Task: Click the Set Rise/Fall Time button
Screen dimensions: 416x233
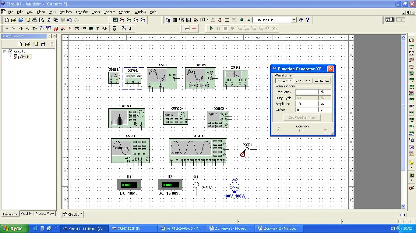Action: pyautogui.click(x=302, y=117)
